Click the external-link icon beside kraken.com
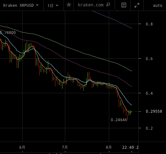This screenshot has height=154, width=166. tap(108, 5)
